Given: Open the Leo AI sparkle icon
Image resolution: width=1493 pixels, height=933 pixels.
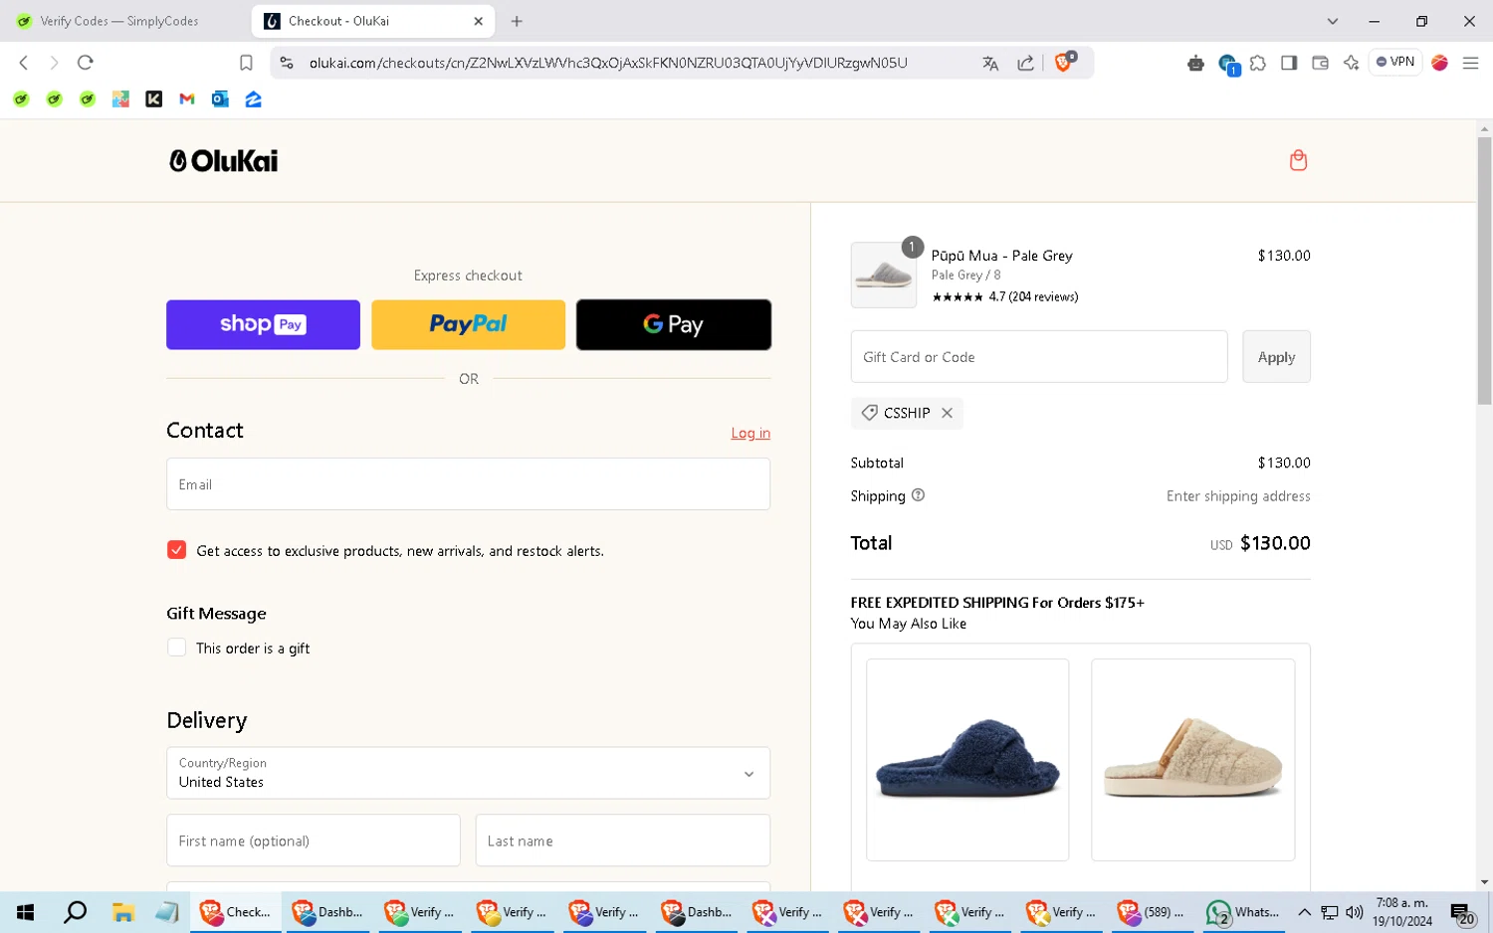Looking at the screenshot, I should coord(1351,63).
